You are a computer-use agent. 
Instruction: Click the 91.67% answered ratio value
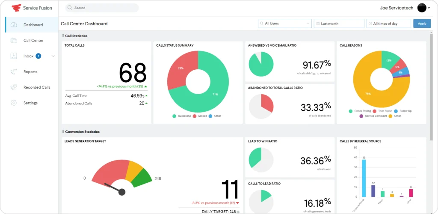click(x=317, y=65)
